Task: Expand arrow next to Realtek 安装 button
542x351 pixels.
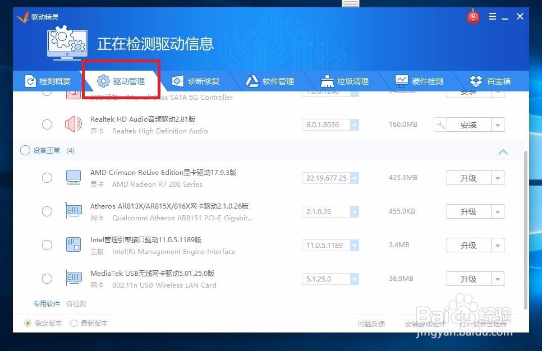Action: point(498,124)
